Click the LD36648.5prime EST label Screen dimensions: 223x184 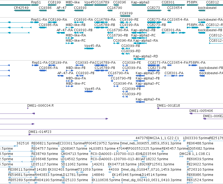point(45,159)
